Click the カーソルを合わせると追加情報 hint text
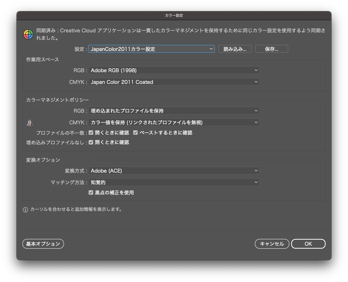The image size is (348, 282). pyautogui.click(x=76, y=209)
